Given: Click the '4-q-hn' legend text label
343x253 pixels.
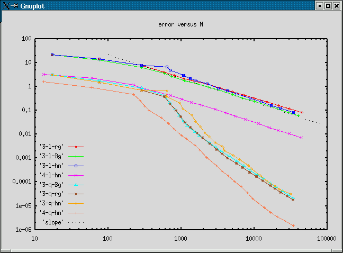Looking at the screenshot, I should 52,213.
